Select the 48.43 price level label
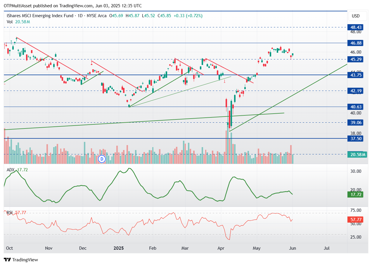 point(355,27)
